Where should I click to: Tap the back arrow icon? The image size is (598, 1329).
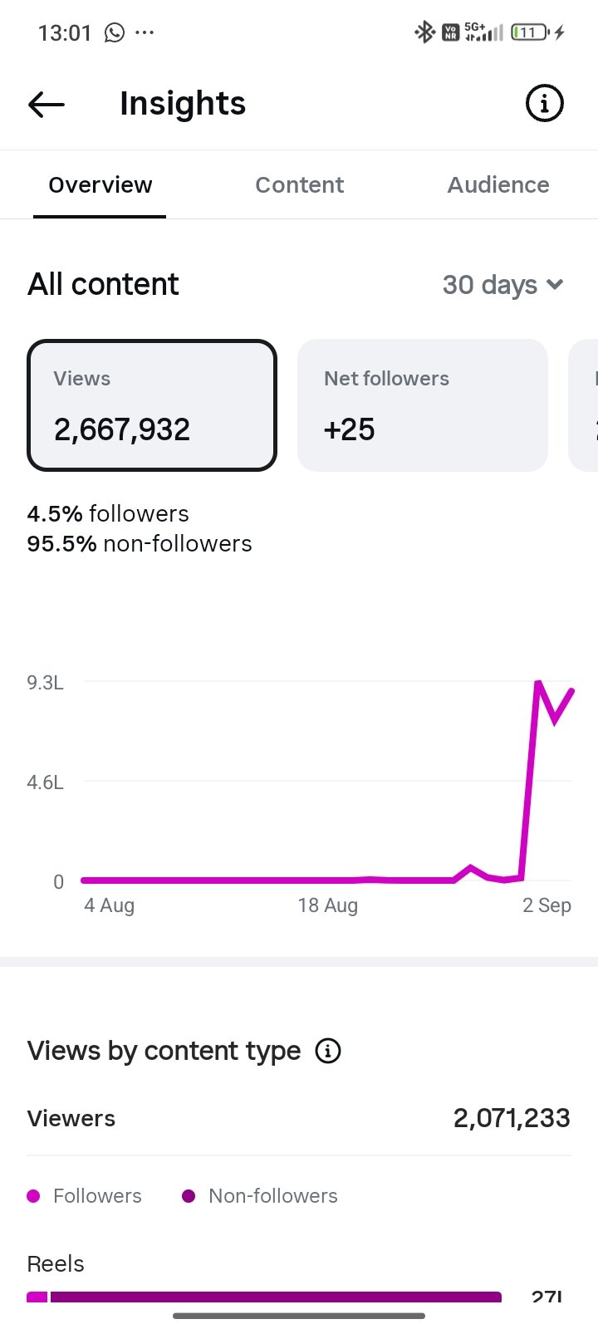coord(46,104)
